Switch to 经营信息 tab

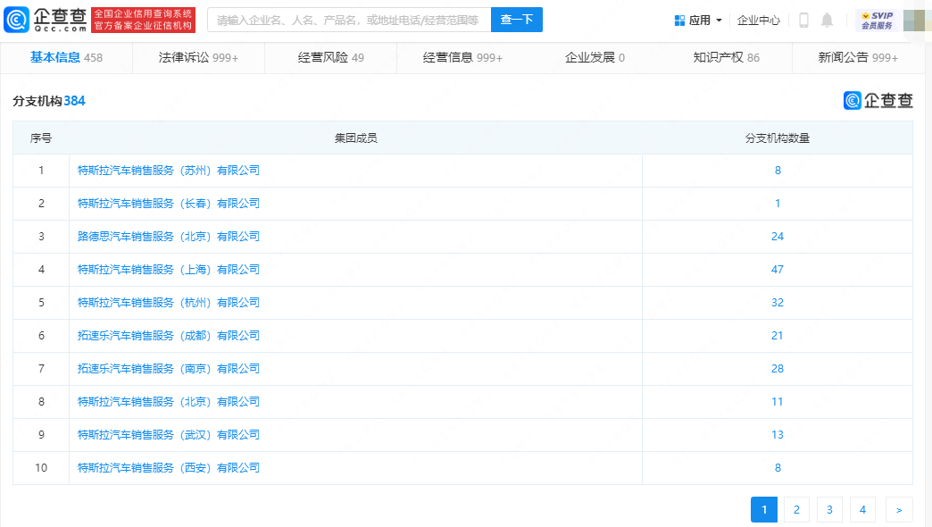462,58
